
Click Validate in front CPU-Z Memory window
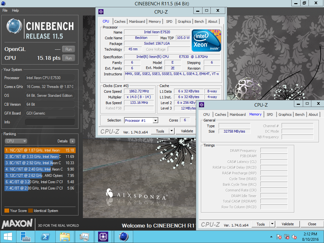(x=288, y=224)
